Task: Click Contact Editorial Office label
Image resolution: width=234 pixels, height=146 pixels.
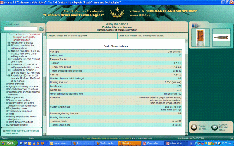Action: tap(223, 127)
